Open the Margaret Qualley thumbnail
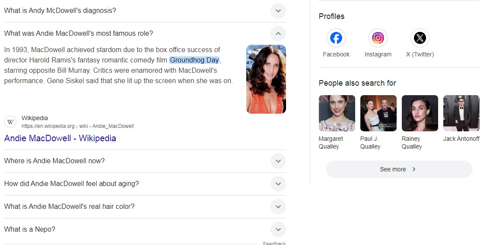The height and width of the screenshot is (245, 493). click(337, 113)
